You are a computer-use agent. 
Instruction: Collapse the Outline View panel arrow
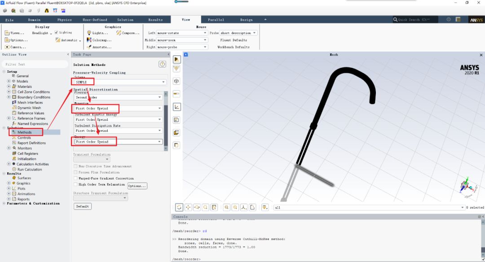68,54
